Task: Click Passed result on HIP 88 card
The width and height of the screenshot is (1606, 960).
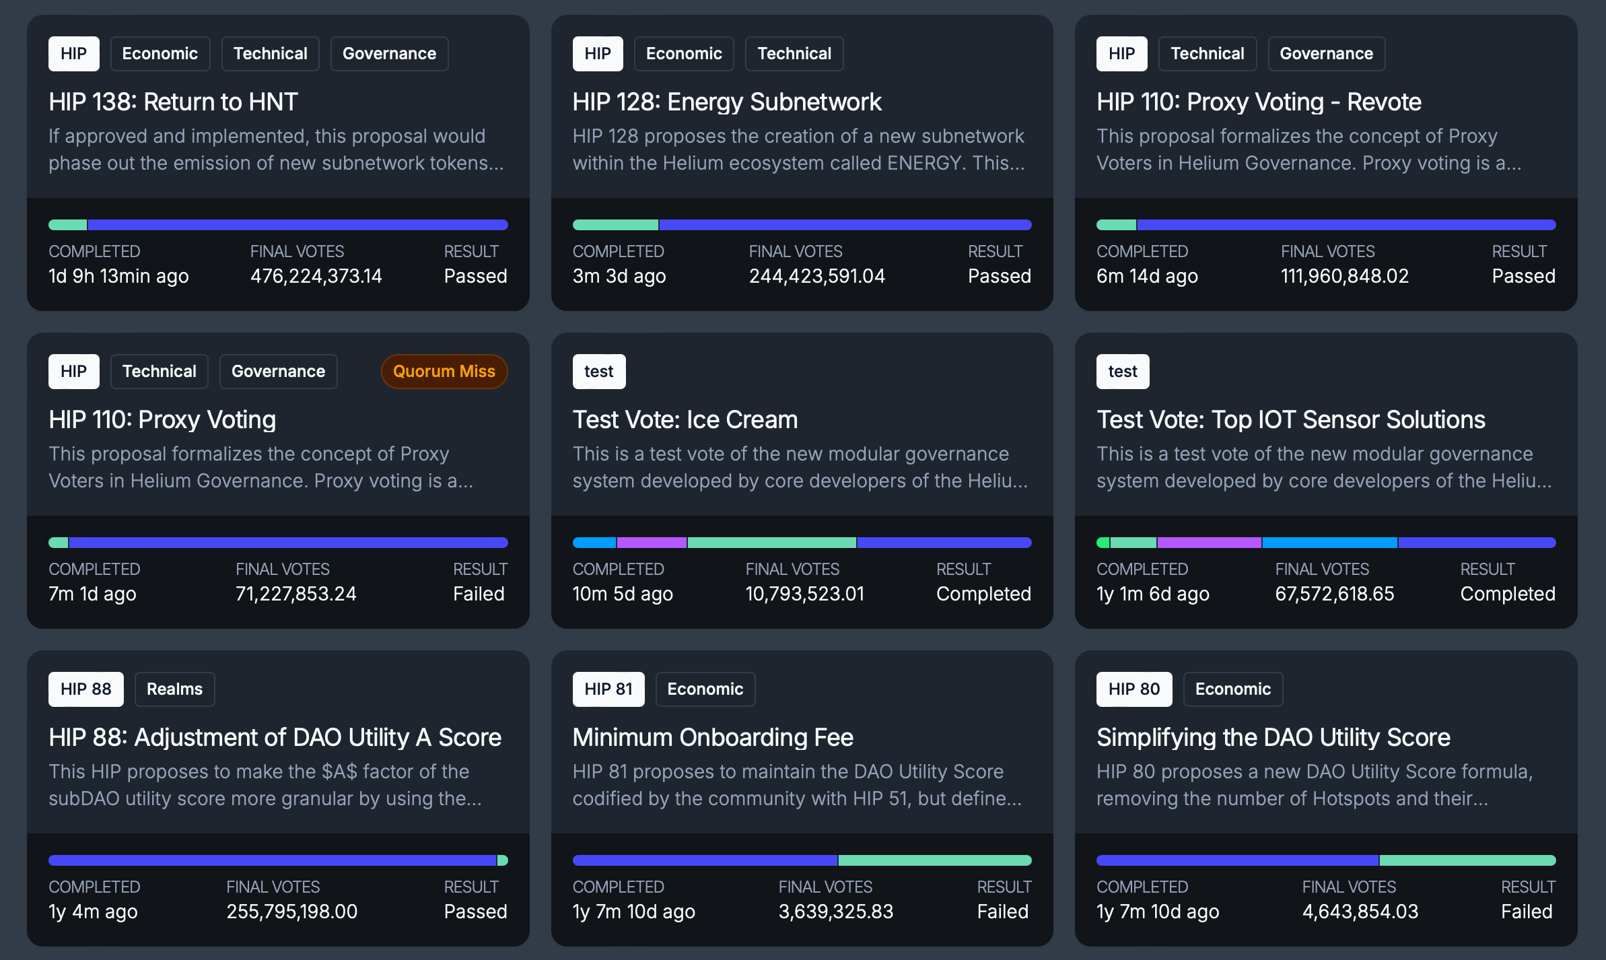Action: (x=476, y=912)
